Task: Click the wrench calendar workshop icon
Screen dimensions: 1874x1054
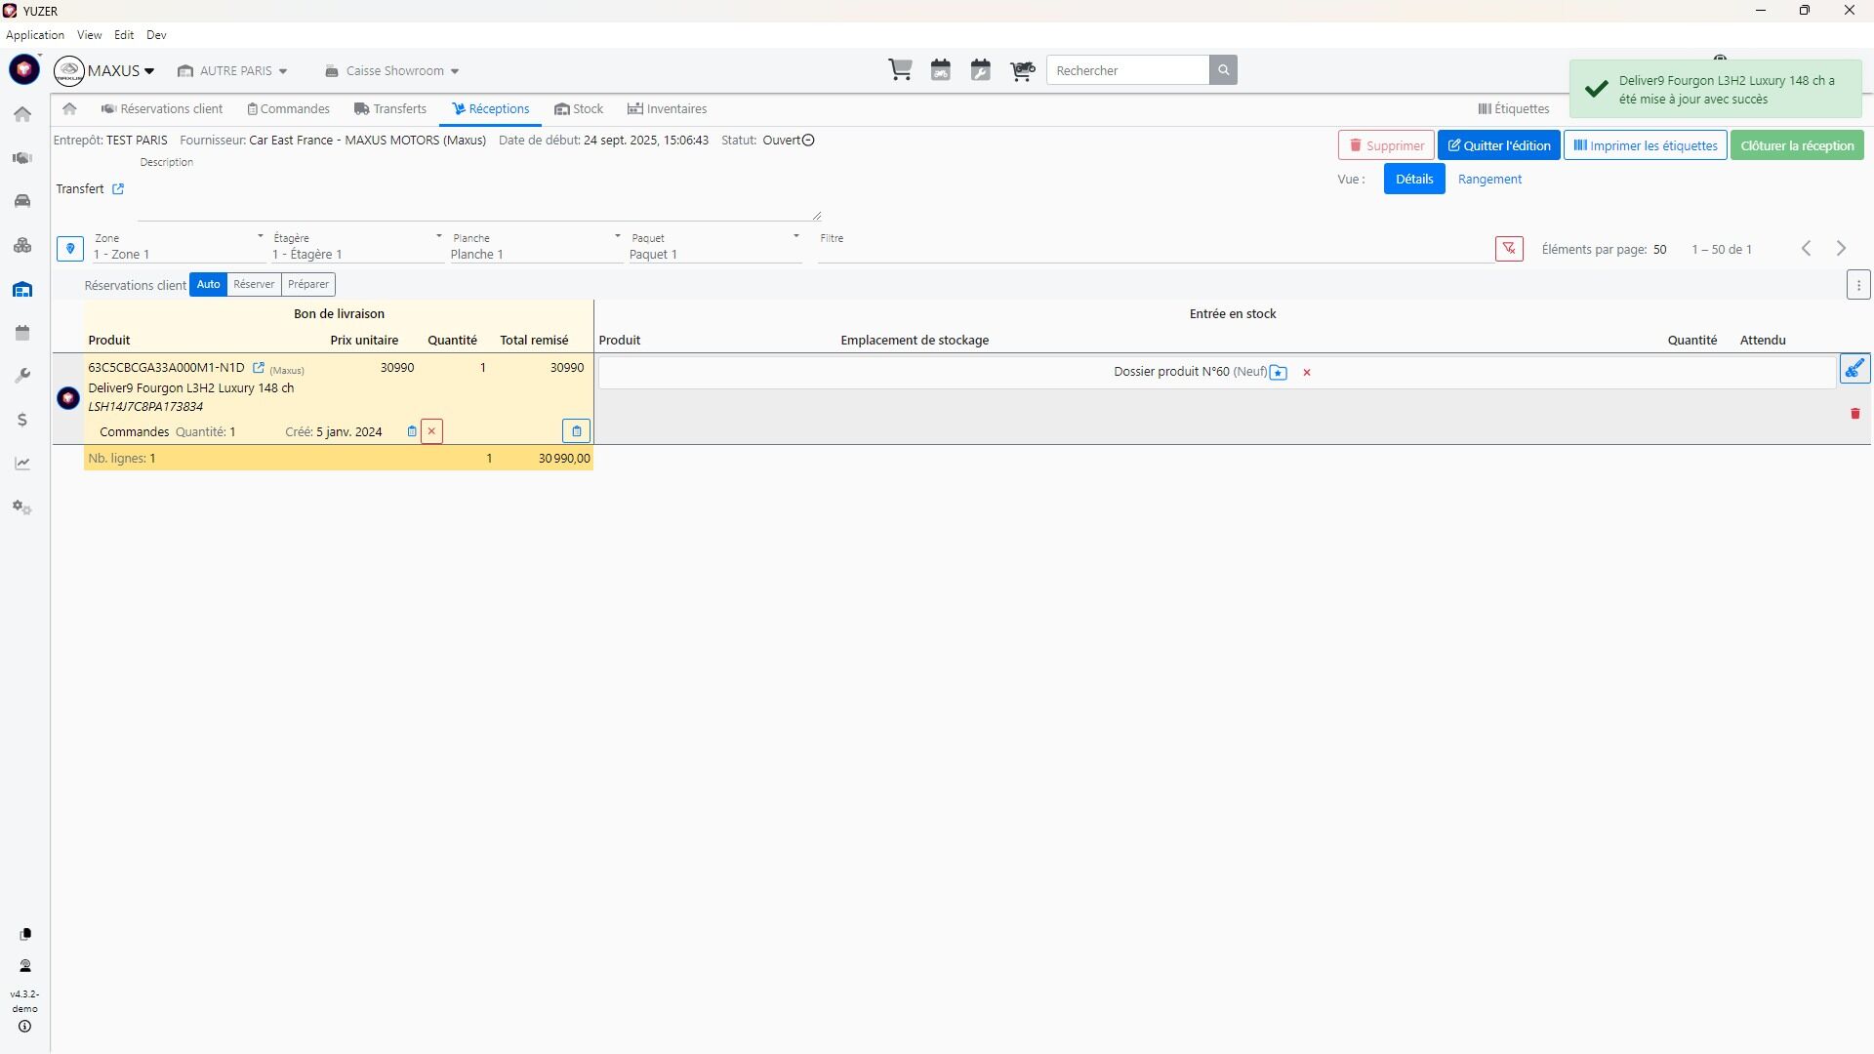Action: click(981, 70)
